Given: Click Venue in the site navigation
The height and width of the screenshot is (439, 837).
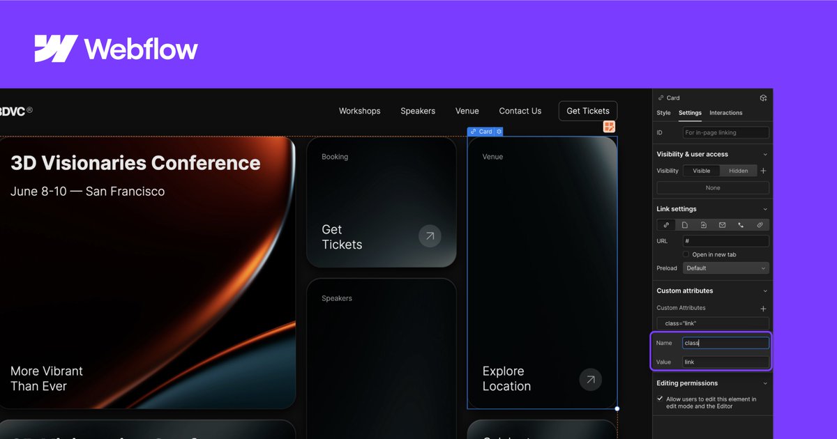Looking at the screenshot, I should pos(467,111).
